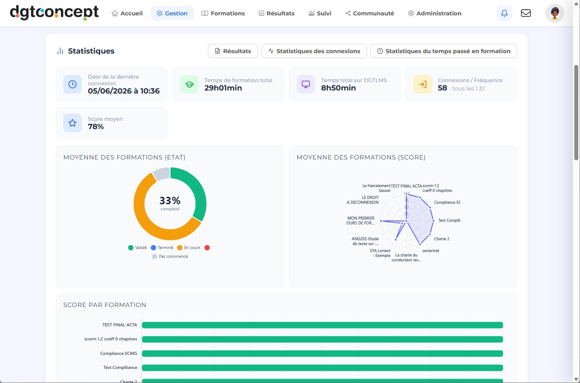Image resolution: width=580 pixels, height=383 pixels.
Task: Click the 78% Score moyen value
Action: point(96,126)
